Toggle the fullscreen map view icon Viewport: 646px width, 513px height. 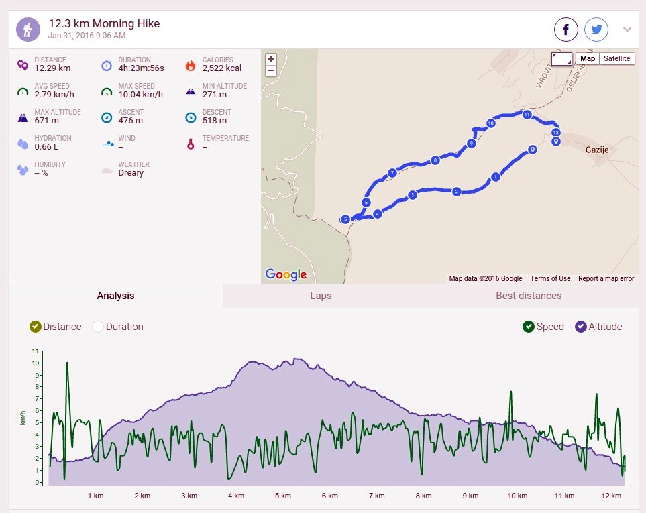pos(561,58)
